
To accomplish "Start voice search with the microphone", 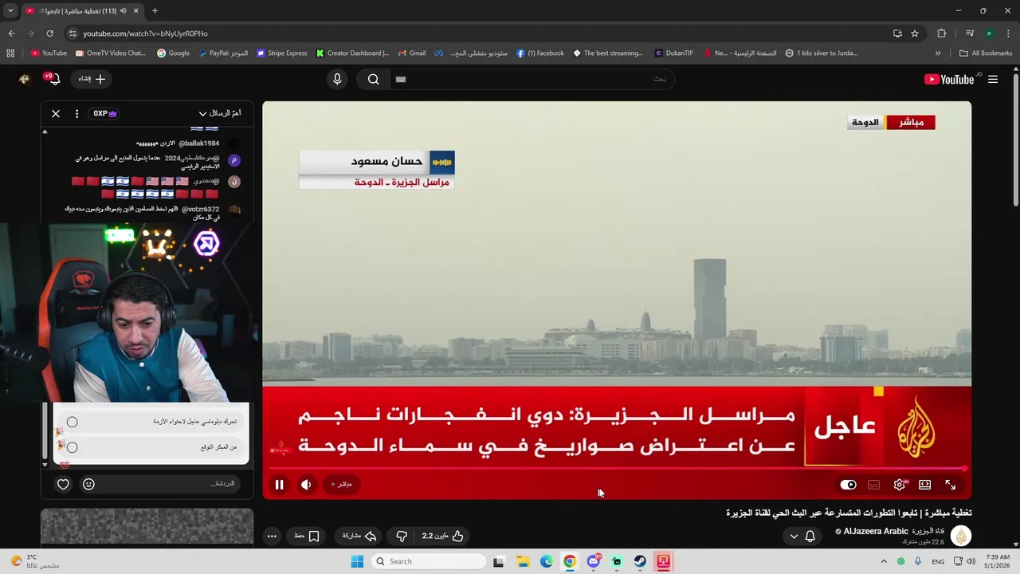I will tap(337, 79).
